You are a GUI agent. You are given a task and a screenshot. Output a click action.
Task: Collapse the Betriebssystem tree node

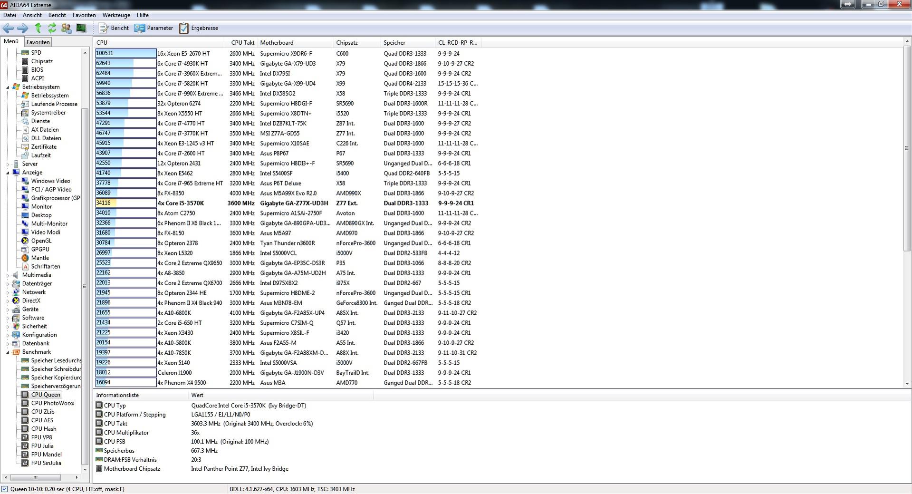pos(8,87)
